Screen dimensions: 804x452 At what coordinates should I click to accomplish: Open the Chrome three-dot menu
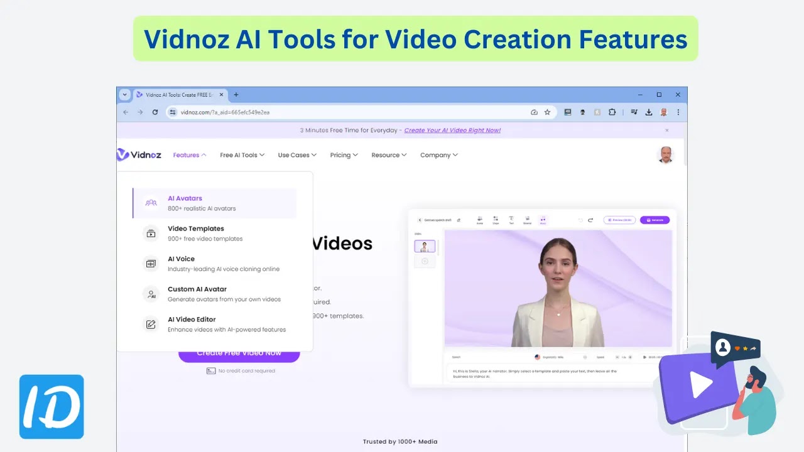[x=678, y=112]
